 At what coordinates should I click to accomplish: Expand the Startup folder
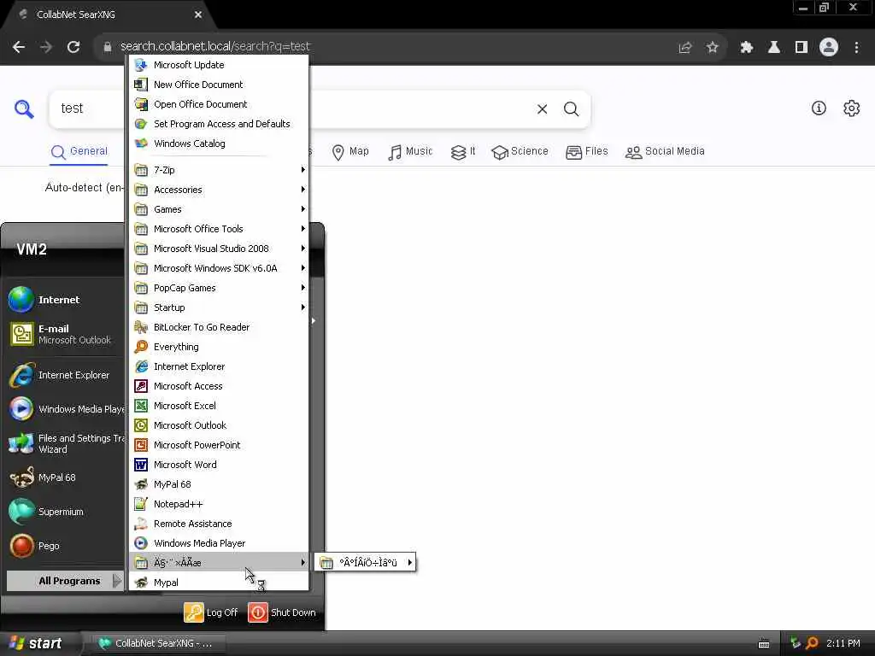point(219,307)
